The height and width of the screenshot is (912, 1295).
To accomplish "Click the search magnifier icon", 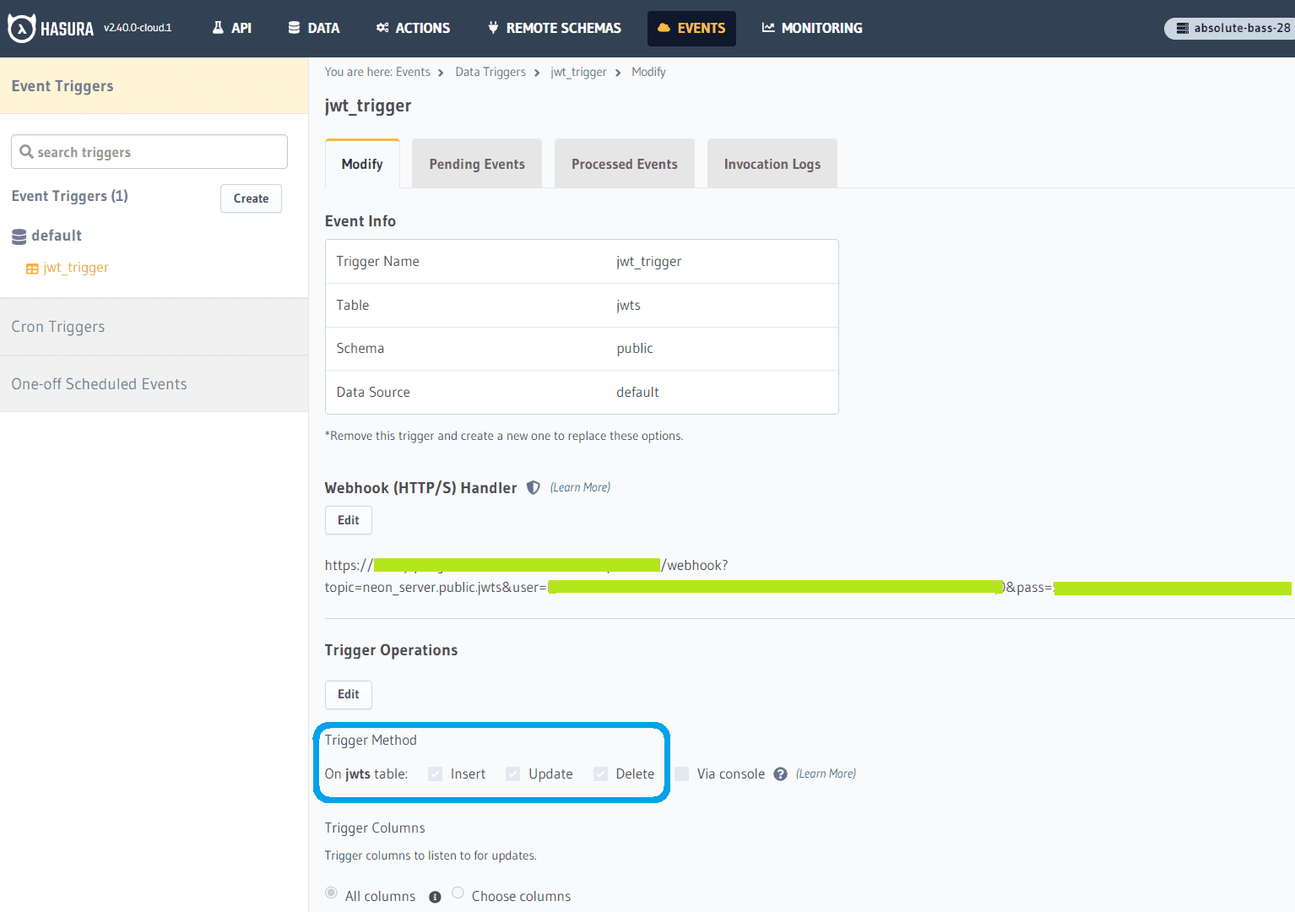I will point(27,152).
